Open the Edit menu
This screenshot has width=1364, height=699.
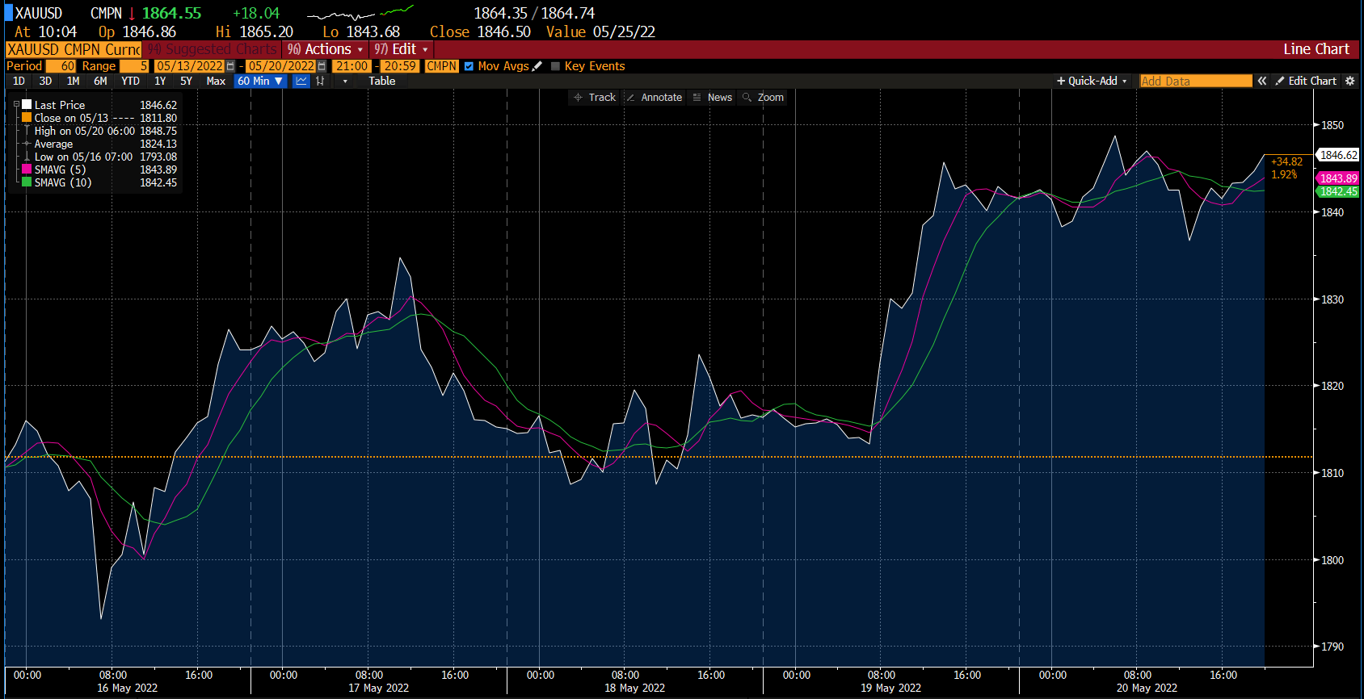point(402,49)
